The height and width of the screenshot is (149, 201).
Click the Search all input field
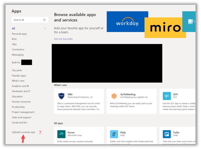point(30,20)
